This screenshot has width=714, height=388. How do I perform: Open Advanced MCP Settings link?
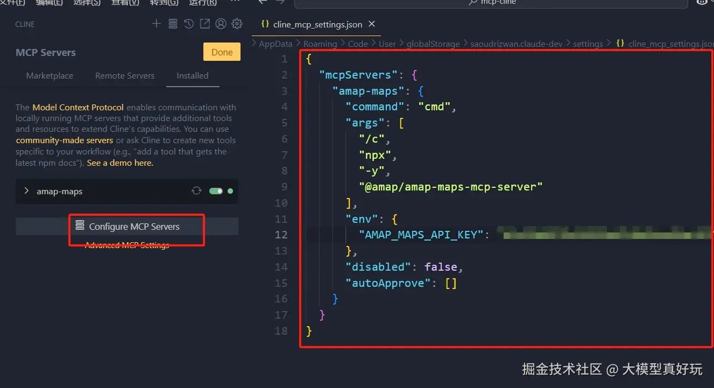[x=127, y=245]
